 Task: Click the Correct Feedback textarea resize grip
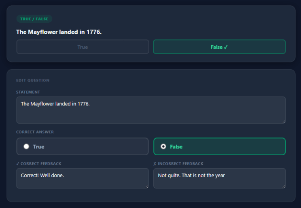[146, 186]
